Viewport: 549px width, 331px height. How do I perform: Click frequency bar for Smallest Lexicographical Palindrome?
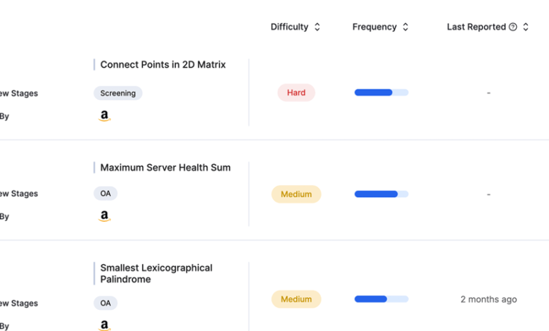click(381, 299)
